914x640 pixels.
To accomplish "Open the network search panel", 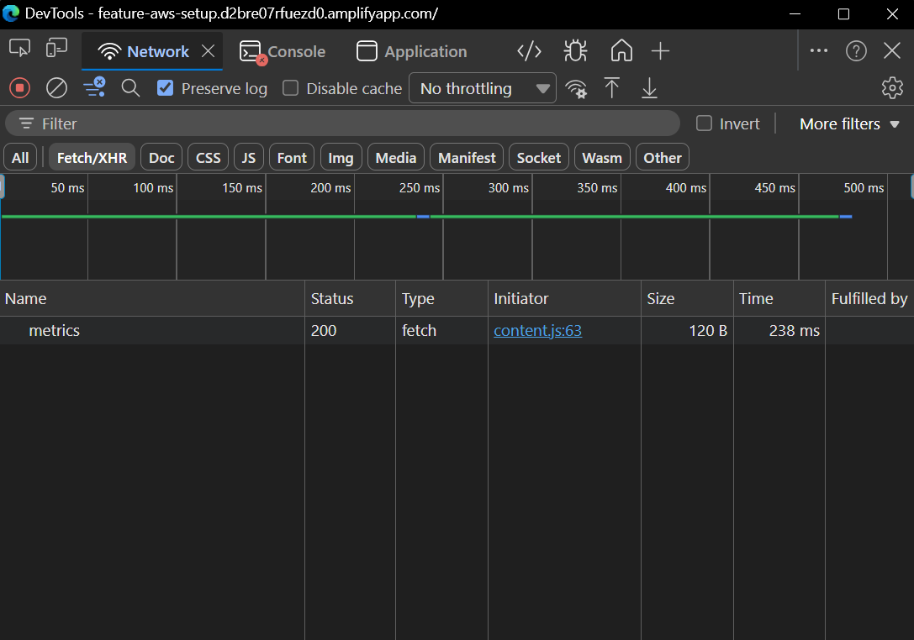I will (130, 87).
